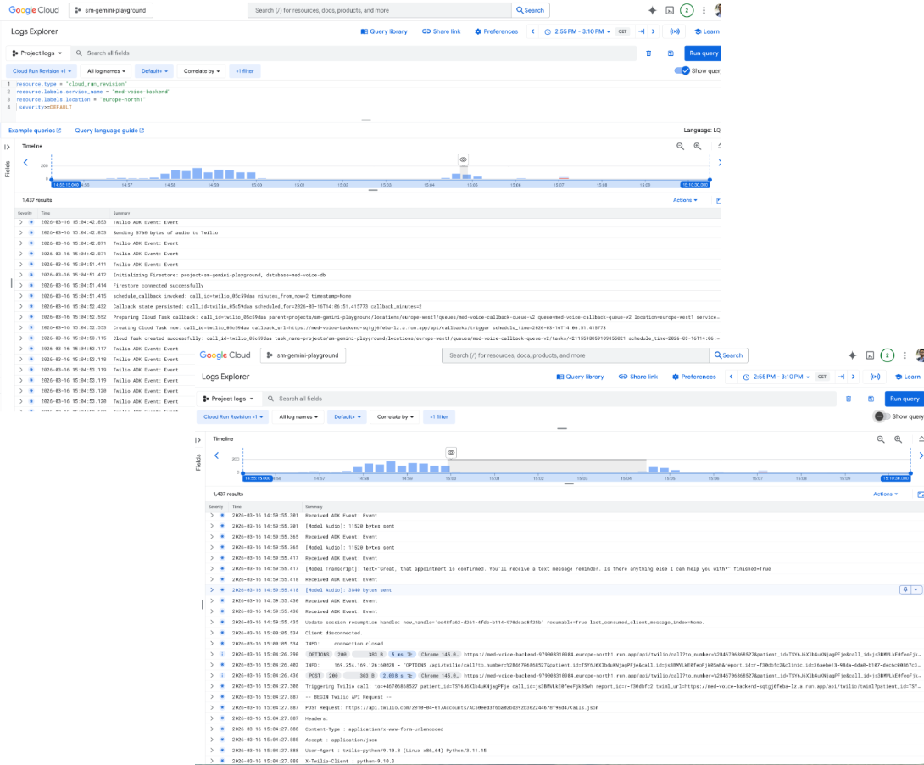
Task: Turn on Show query toggle in front window
Action: pos(881,416)
